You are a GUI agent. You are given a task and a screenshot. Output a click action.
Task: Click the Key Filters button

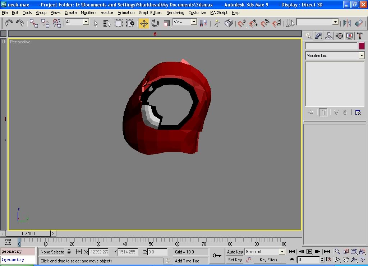270,260
